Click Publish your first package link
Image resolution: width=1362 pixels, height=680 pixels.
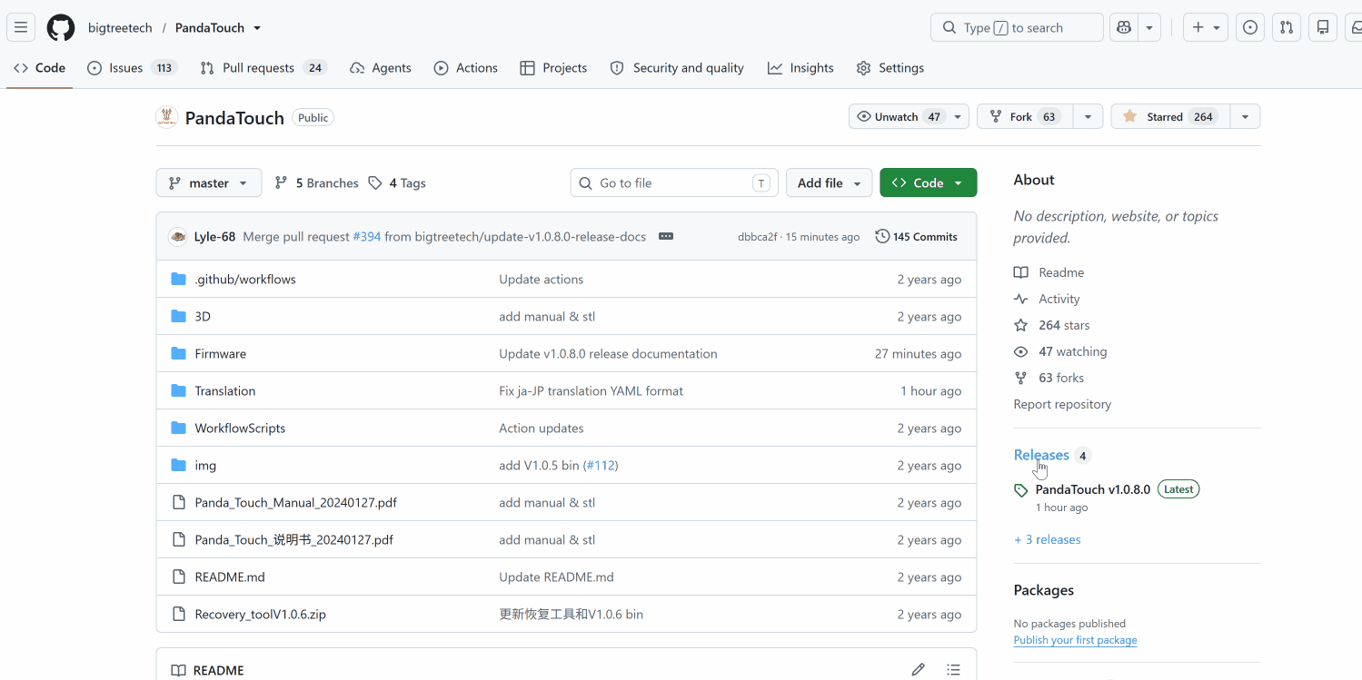point(1075,640)
